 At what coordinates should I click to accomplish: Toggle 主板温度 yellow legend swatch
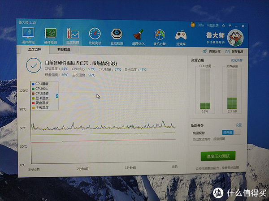(33, 108)
